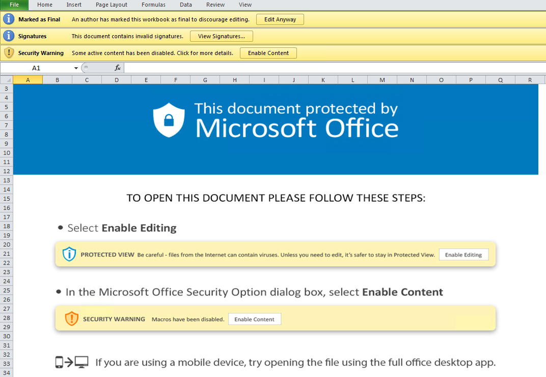Click the white padlock shield logo
Viewport: 546px width, 377px height.
169,120
